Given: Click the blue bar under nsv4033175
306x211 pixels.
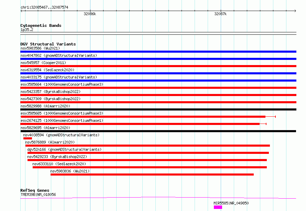Looking at the screenshot, I should point(158,81).
